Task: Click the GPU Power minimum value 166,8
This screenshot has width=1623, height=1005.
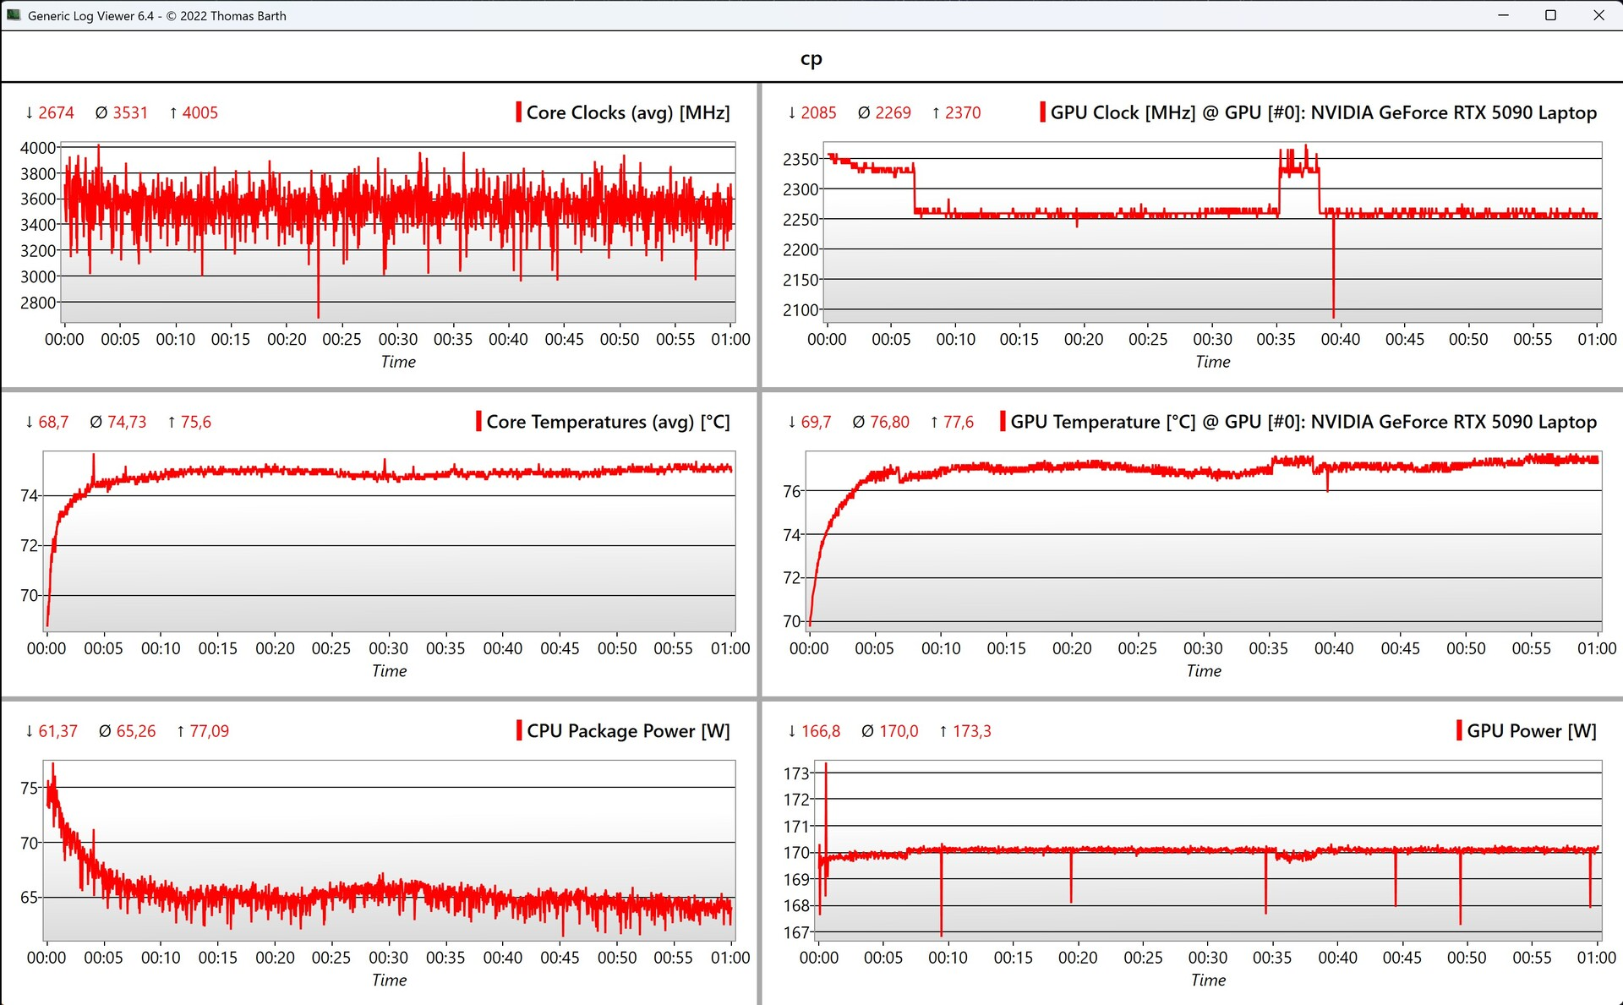Action: [x=820, y=731]
